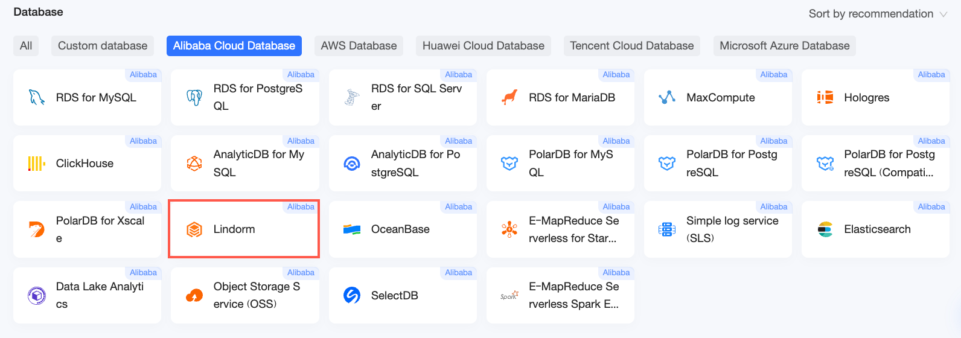This screenshot has height=338, width=961.
Task: Click the ClickHouse yellow bars icon
Action: click(x=37, y=164)
